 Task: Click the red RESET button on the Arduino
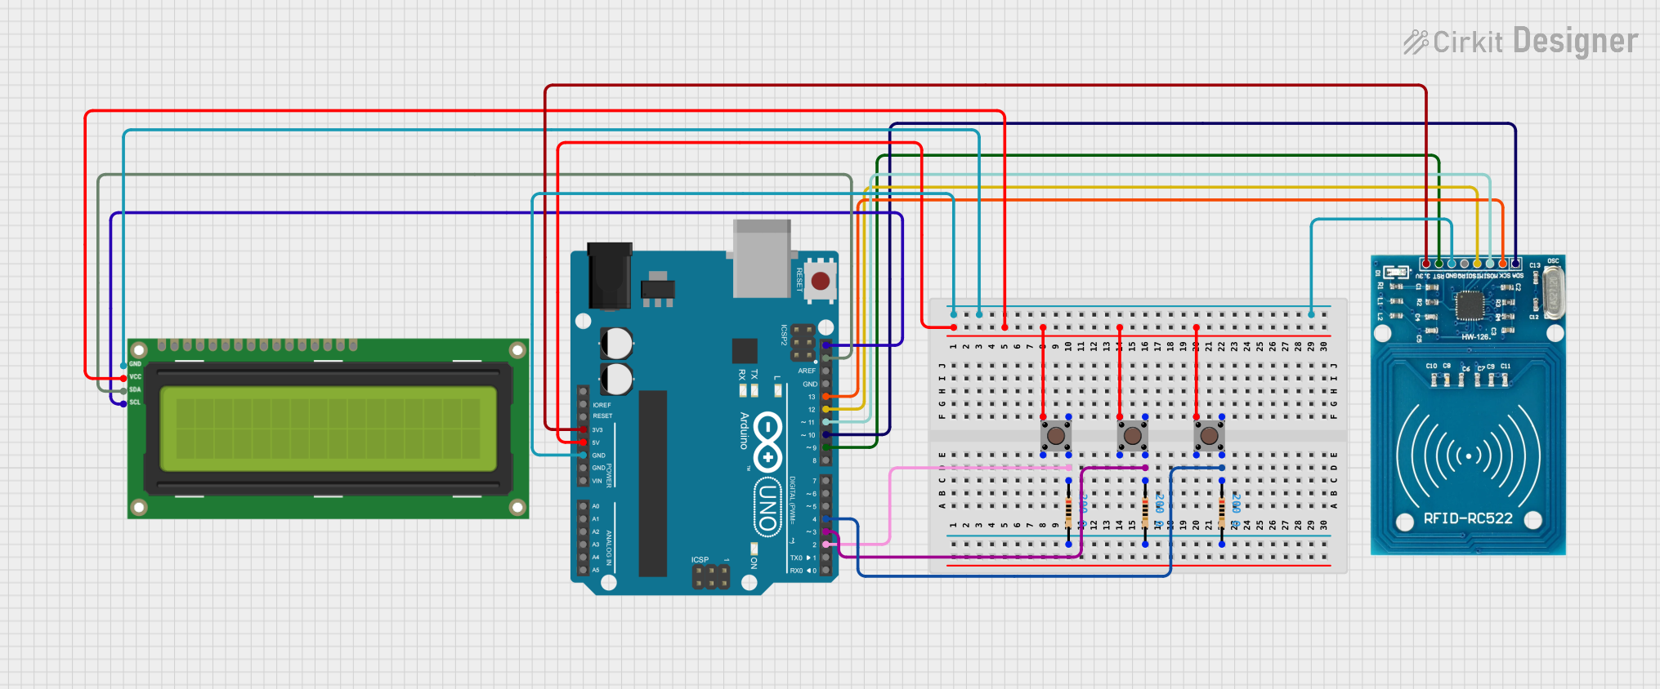pos(821,282)
